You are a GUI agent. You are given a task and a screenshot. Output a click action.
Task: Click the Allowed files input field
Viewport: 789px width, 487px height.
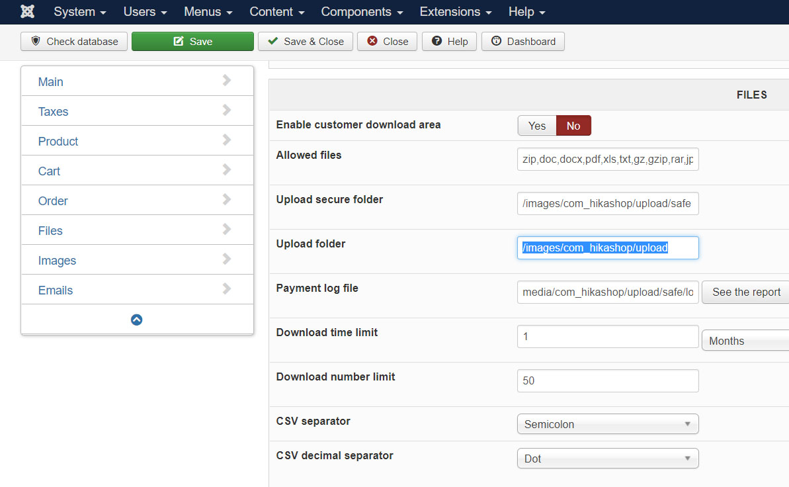(607, 159)
